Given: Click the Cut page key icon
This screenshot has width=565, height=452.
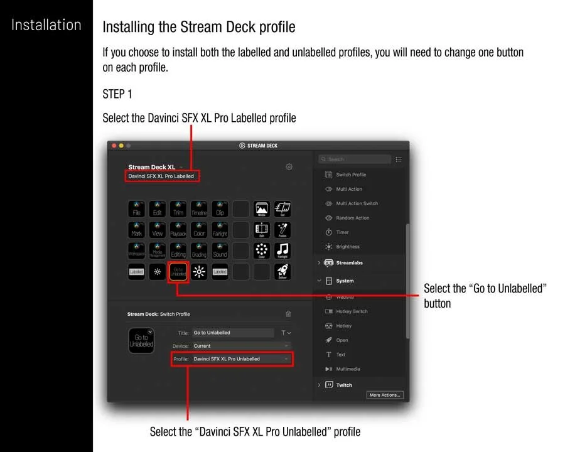Looking at the screenshot, I should pos(282,209).
